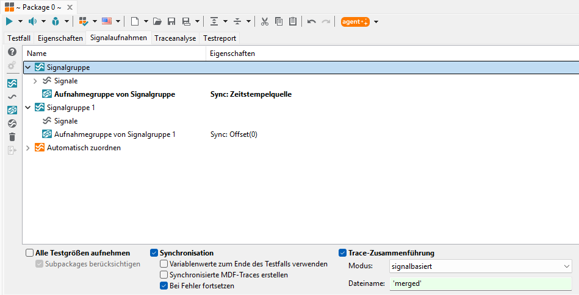Close the Package 0 tab
Screen dimensions: 579x295
click(x=70, y=7)
